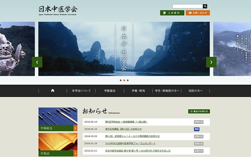Open 市民の方へ menu item
Viewport: 251px width, 157px height.
tap(195, 91)
